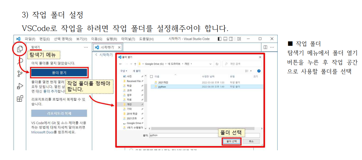Open the 실행(R) menu

click(112, 39)
